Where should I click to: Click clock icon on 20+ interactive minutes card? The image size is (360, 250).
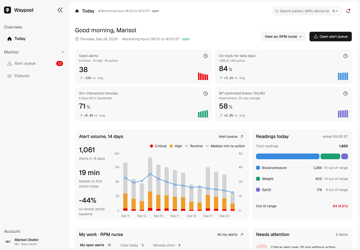click(205, 93)
